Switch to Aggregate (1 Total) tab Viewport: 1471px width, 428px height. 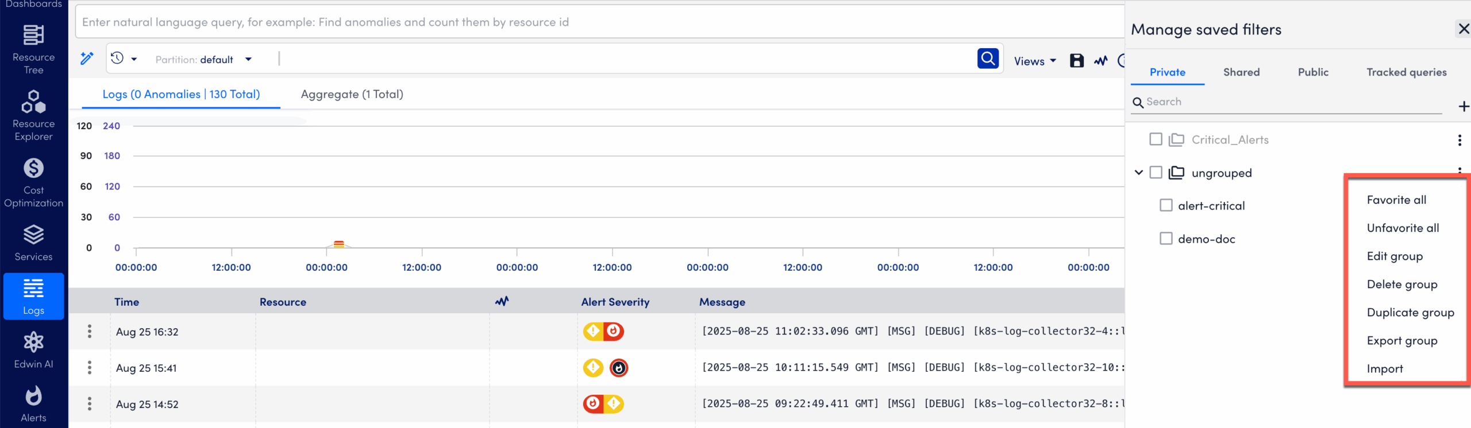pyautogui.click(x=352, y=94)
